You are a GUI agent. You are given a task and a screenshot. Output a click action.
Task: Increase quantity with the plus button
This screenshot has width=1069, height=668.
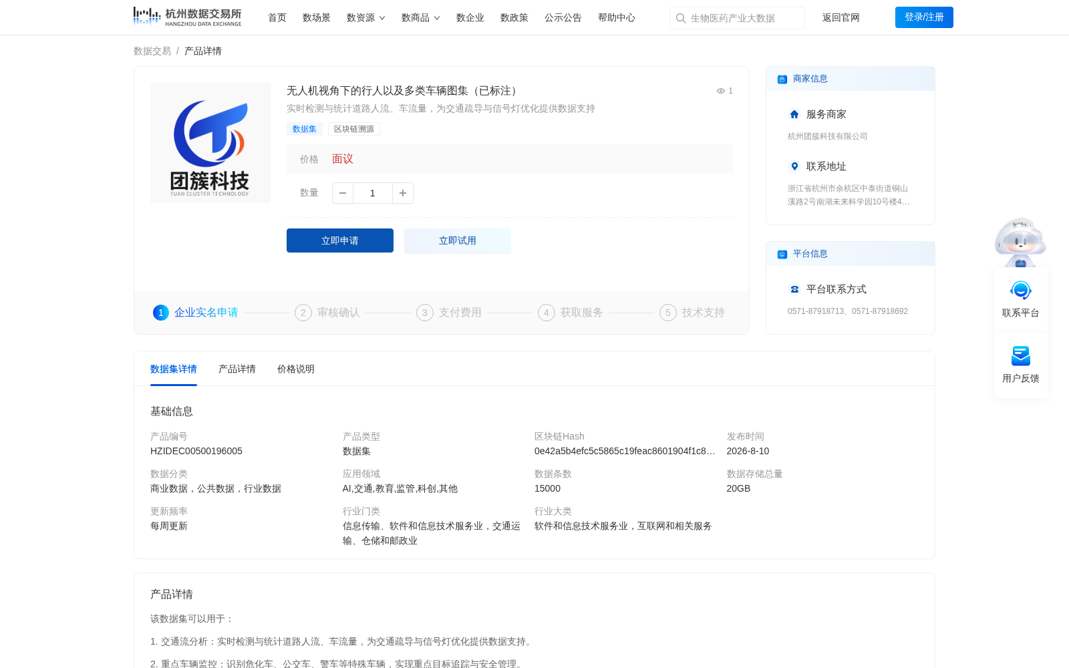[403, 193]
